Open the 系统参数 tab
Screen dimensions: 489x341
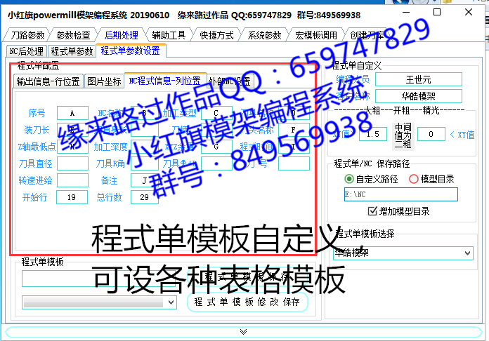point(264,35)
